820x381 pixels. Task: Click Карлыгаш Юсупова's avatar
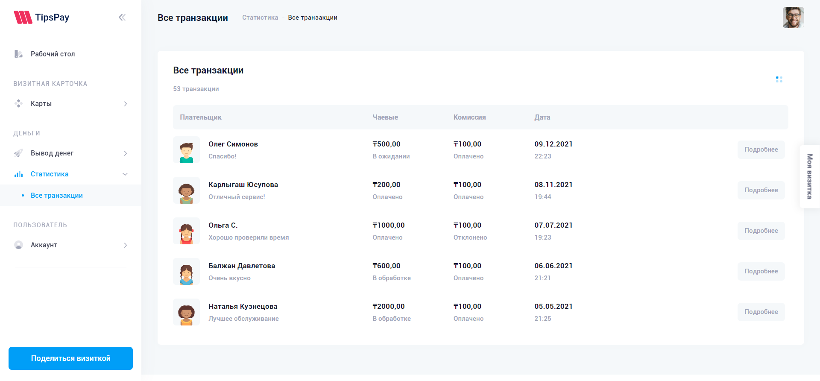(x=186, y=190)
